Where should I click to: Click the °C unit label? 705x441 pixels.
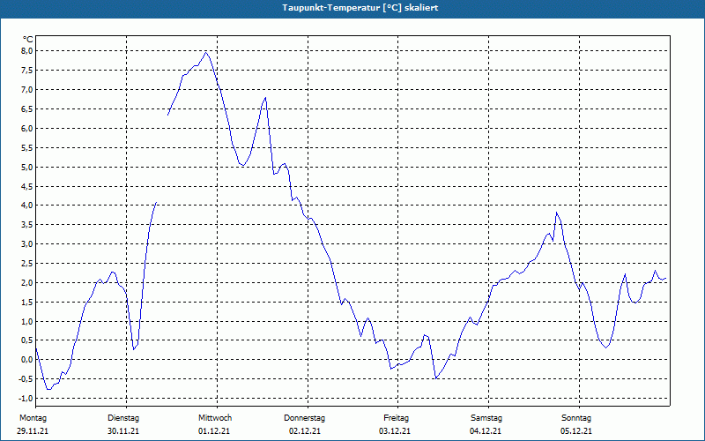(28, 40)
